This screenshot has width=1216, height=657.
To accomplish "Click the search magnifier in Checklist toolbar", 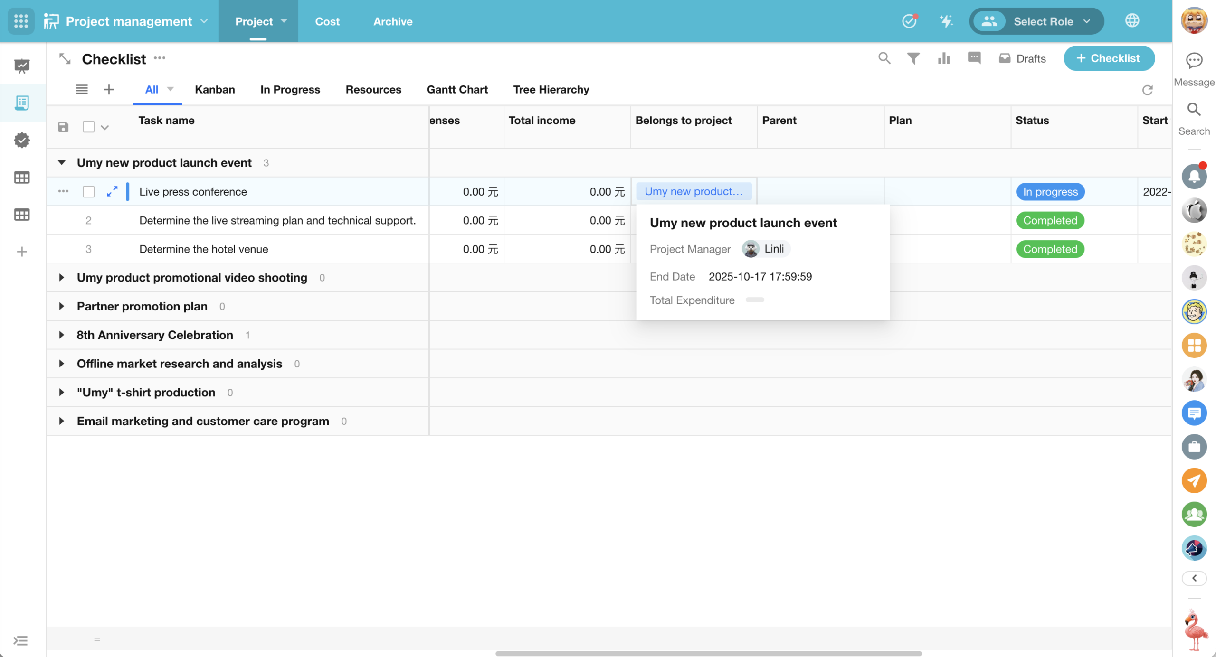I will (884, 58).
